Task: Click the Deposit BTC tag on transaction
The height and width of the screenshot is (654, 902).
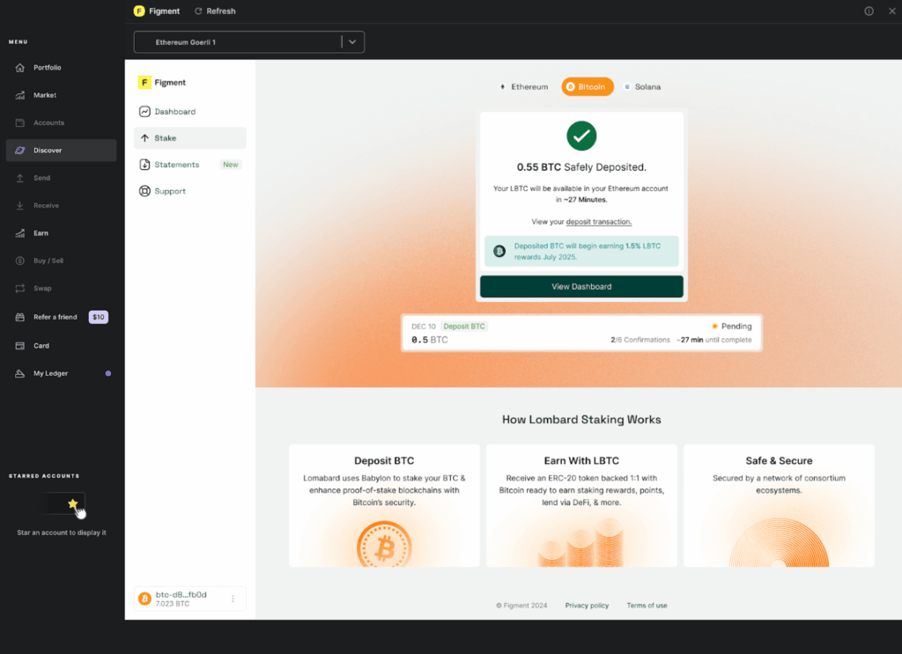Action: (464, 327)
